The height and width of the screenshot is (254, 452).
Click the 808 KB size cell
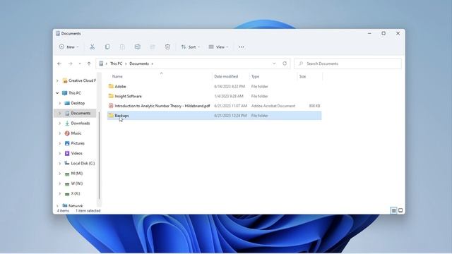(x=314, y=106)
